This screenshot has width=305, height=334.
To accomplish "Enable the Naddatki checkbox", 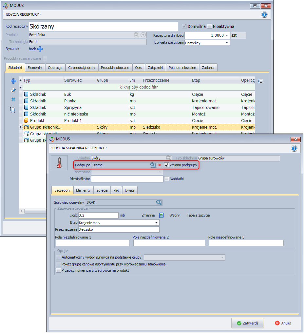I will (x=167, y=179).
